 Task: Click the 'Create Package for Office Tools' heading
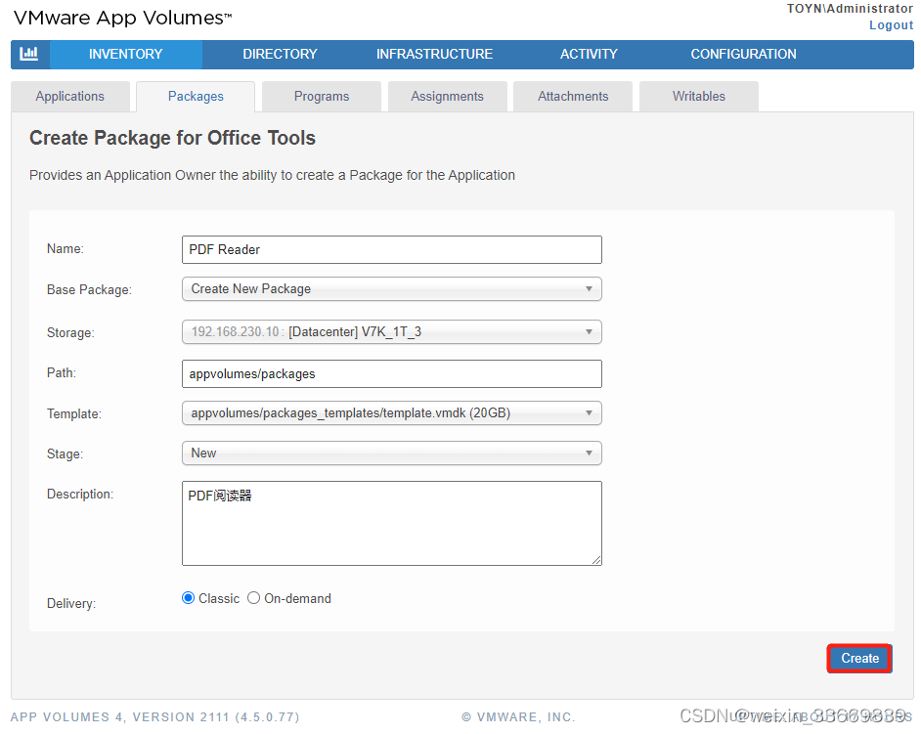[x=173, y=138]
